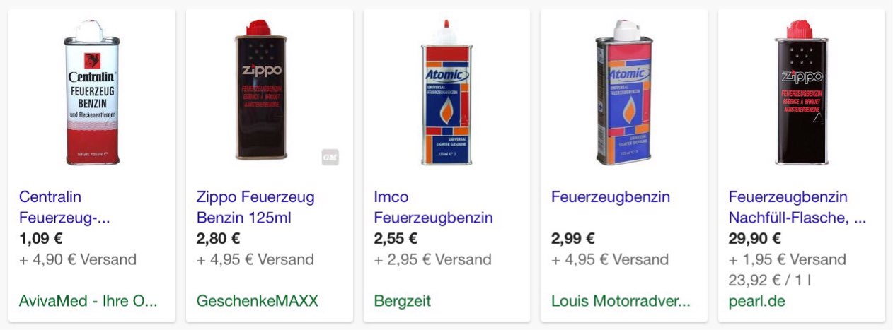The height and width of the screenshot is (330, 893).
Task: Click the Zippo Feuerzeug Benzin 125ml link
Action: (255, 207)
